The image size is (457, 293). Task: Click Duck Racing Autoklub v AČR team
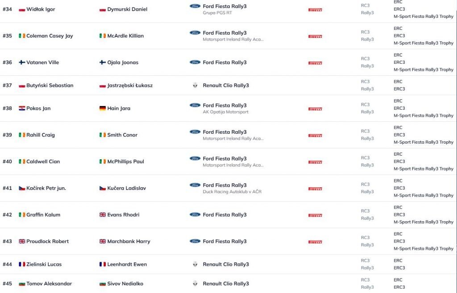(x=232, y=192)
